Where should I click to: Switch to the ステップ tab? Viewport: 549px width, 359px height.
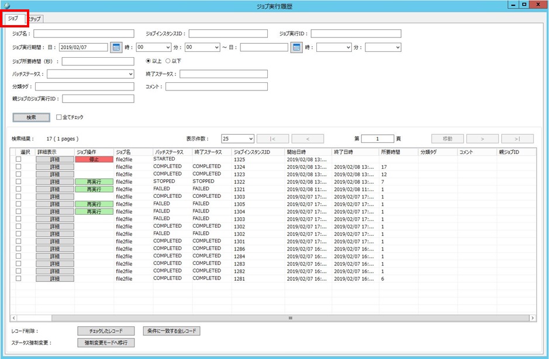(34, 19)
